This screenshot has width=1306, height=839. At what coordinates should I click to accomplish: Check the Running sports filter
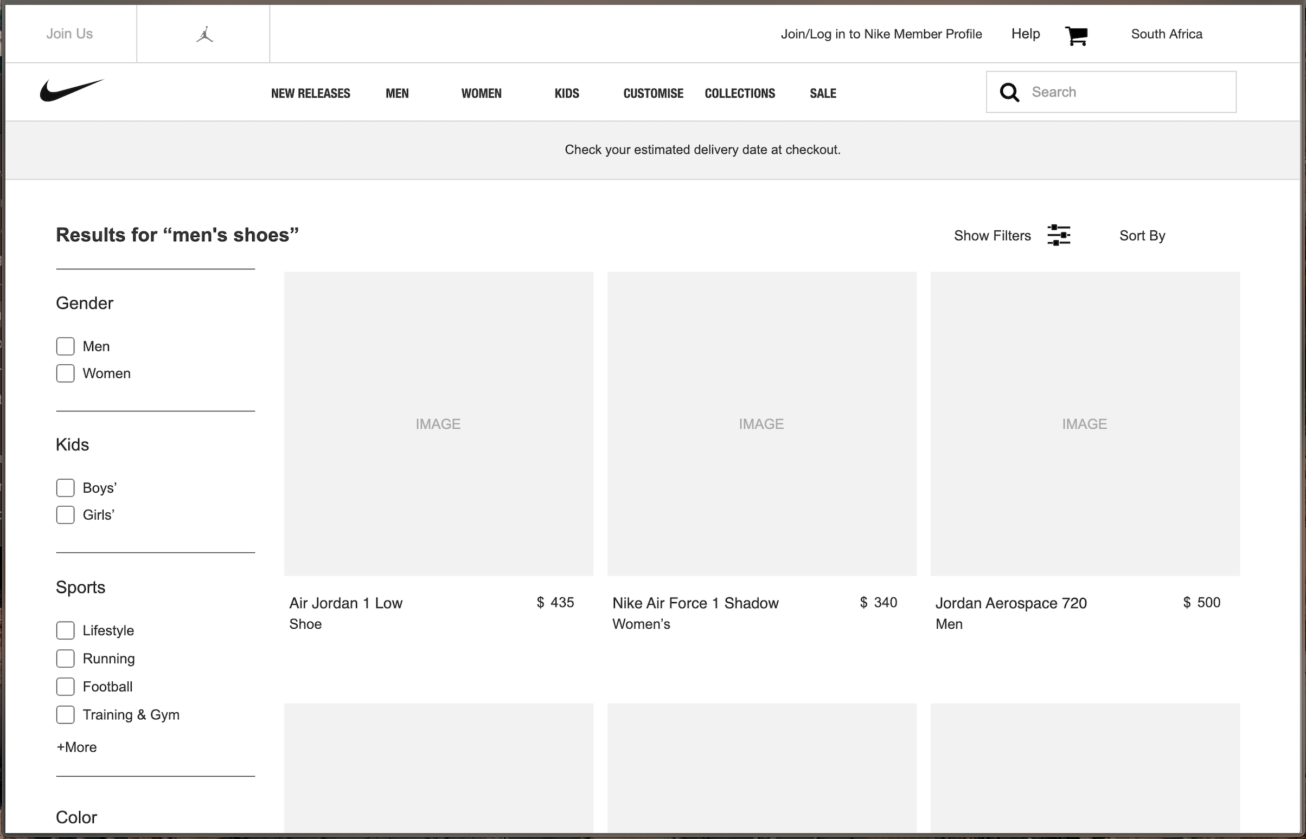pyautogui.click(x=66, y=659)
